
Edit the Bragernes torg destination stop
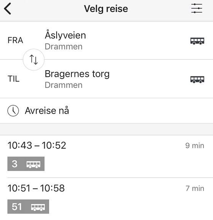pyautogui.click(x=106, y=79)
